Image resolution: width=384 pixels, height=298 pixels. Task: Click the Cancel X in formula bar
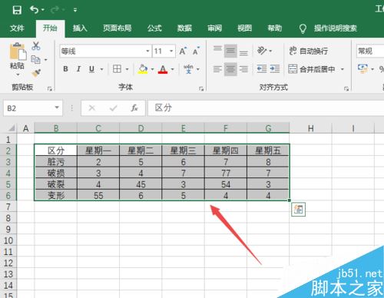point(92,108)
